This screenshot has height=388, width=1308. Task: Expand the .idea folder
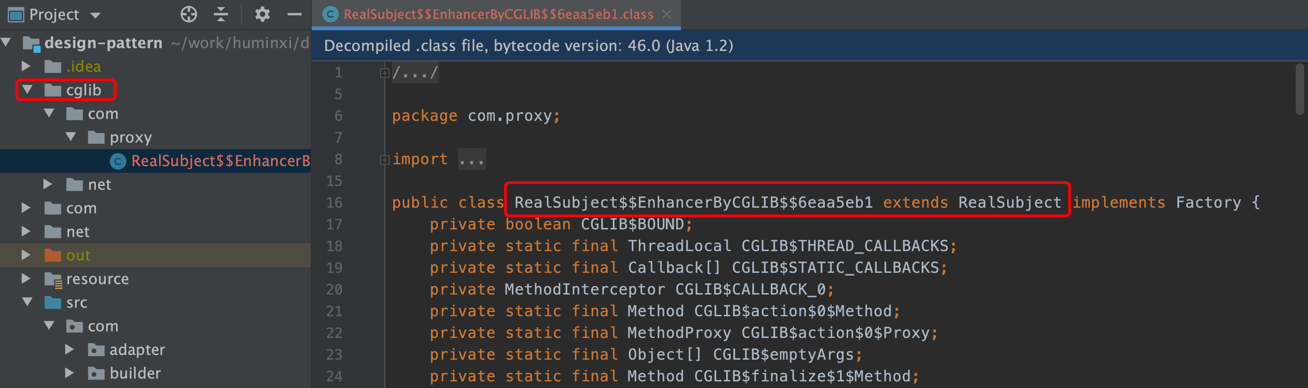coord(26,66)
